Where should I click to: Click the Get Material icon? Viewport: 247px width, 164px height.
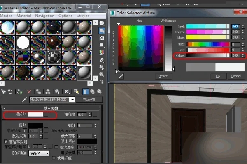[x=3, y=92]
